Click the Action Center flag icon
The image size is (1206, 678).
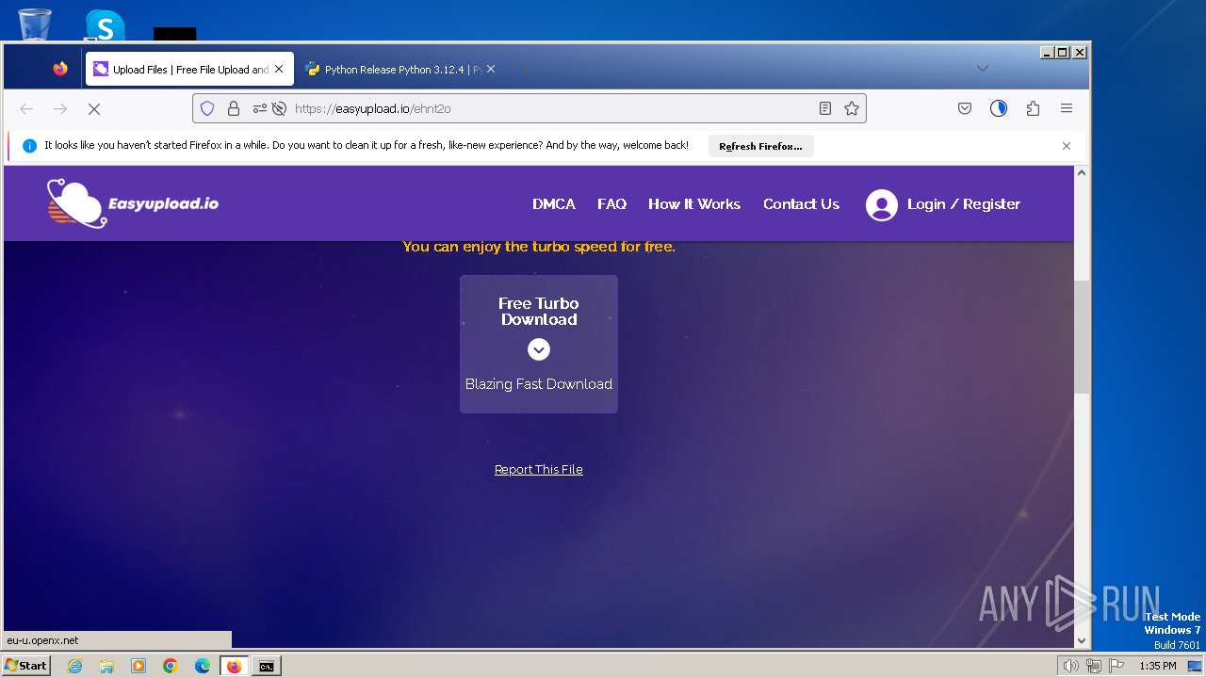coord(1116,666)
